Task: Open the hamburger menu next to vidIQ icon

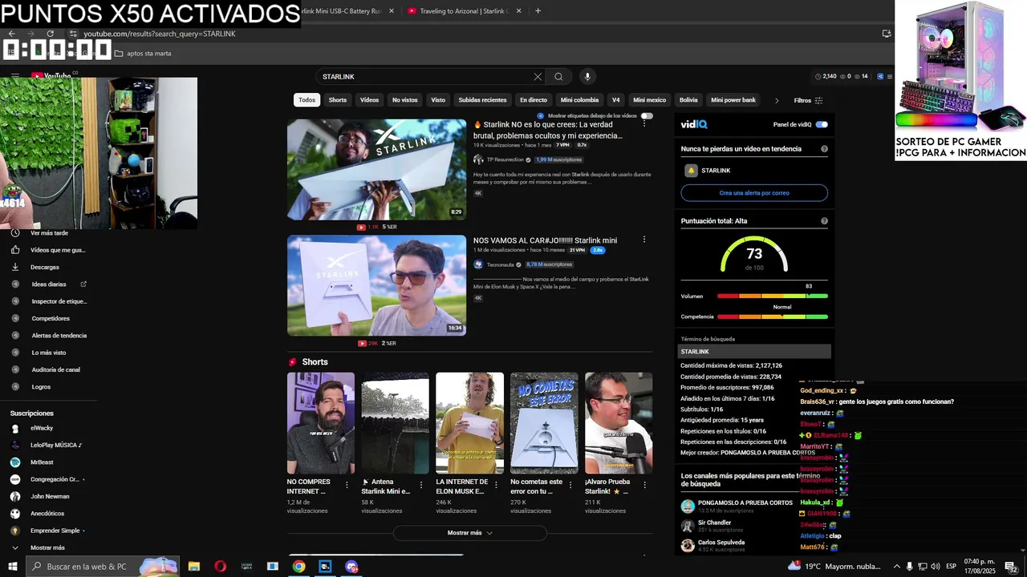Action: pos(890,76)
